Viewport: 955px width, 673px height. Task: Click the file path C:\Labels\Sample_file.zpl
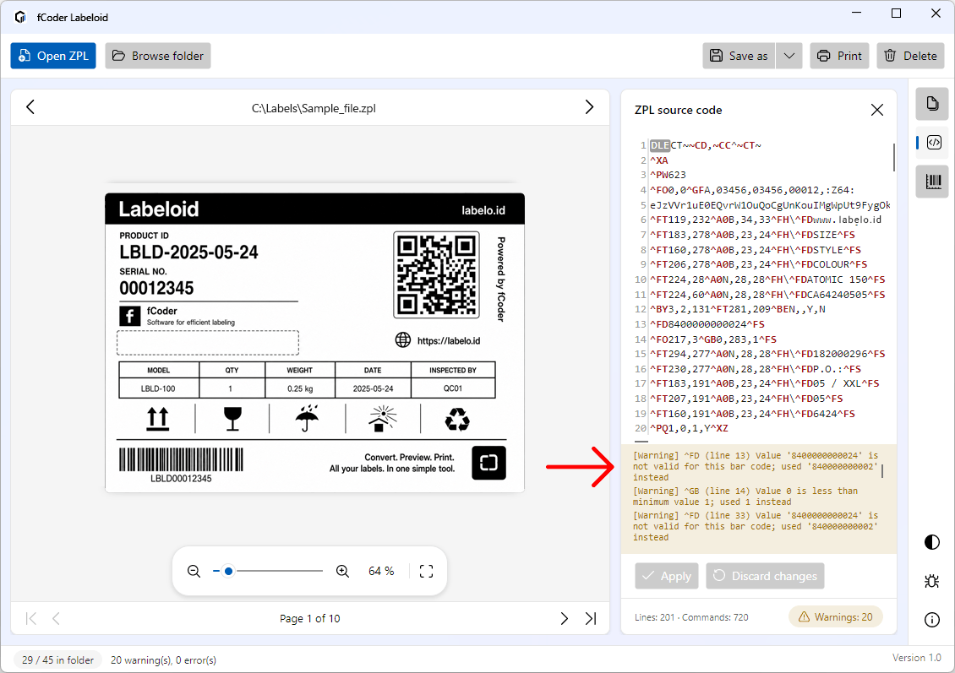pyautogui.click(x=314, y=108)
